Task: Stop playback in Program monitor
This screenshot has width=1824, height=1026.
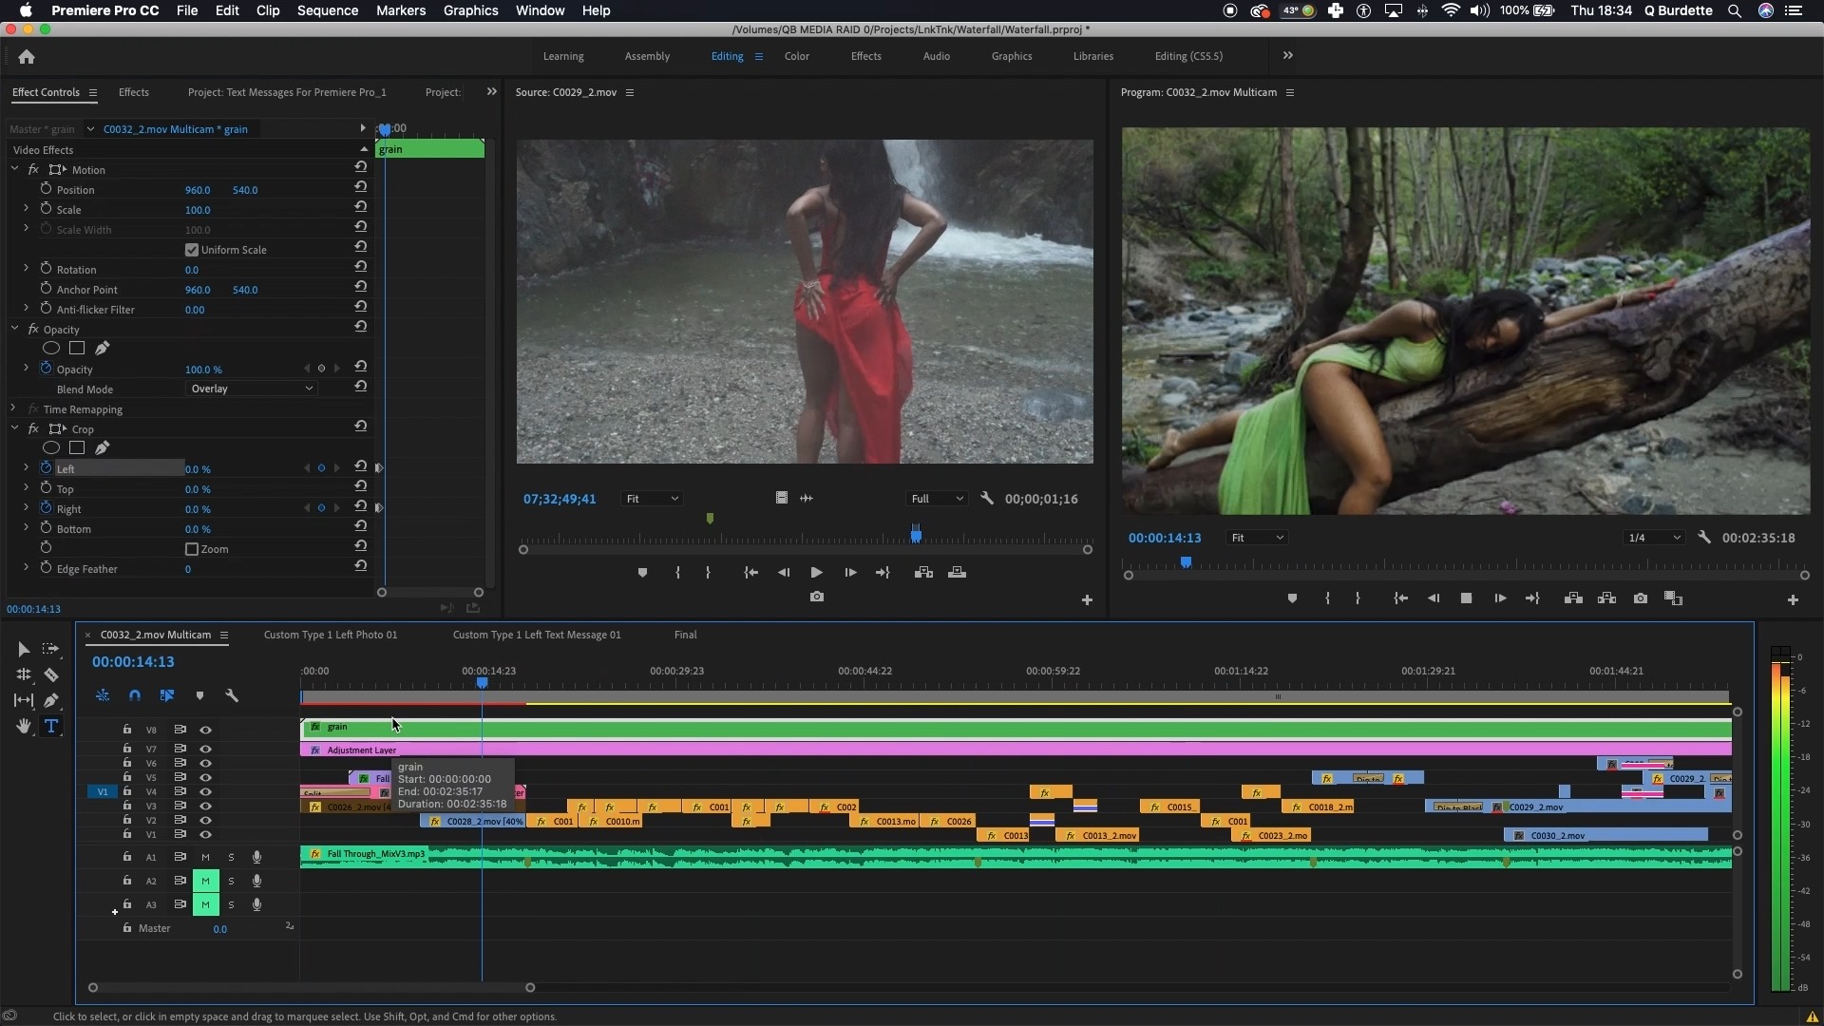Action: 1466,598
